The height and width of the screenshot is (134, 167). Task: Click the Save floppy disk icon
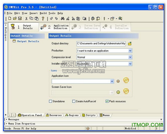click(20, 19)
